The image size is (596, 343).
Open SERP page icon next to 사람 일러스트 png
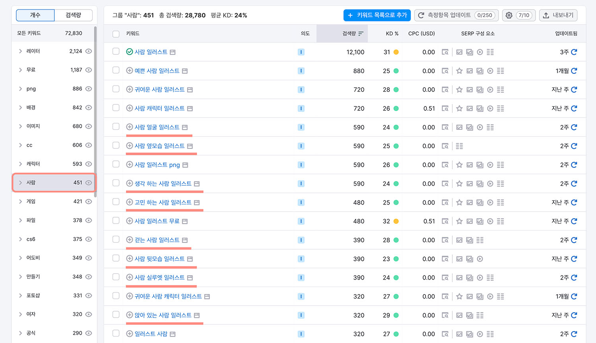(x=185, y=165)
